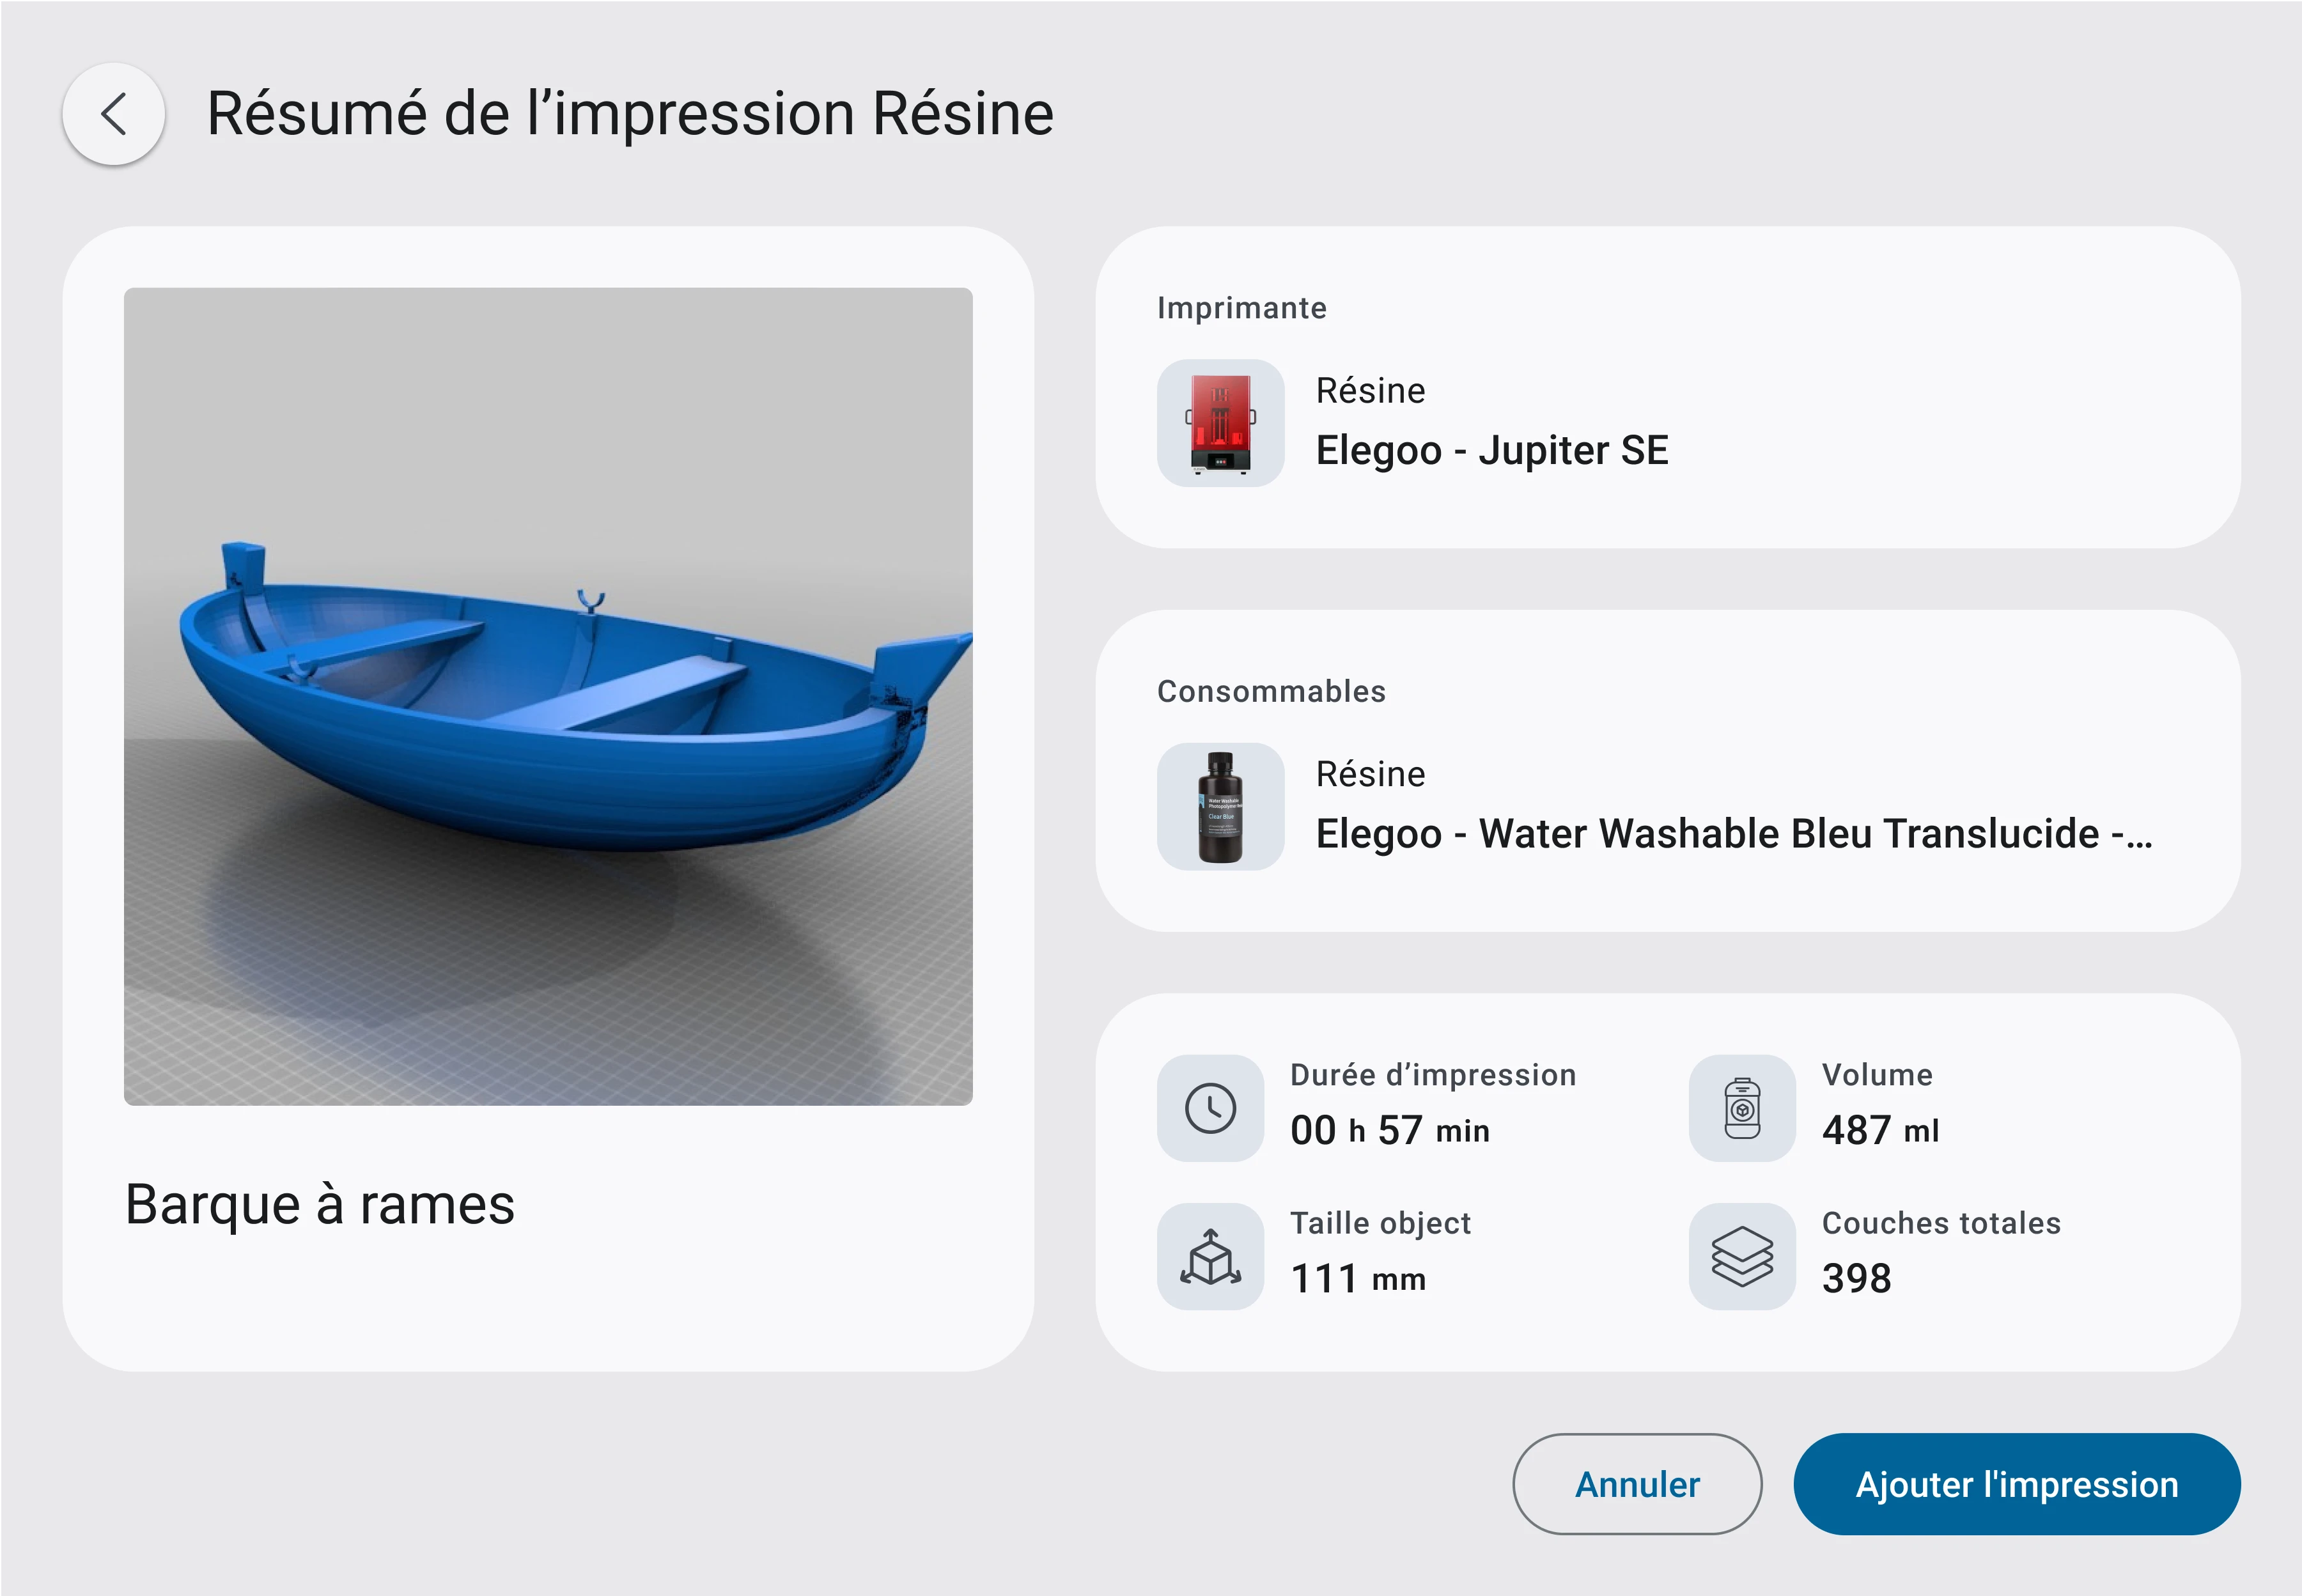Click the back arrow button
Screen dimensions: 2302x1596
point(114,114)
